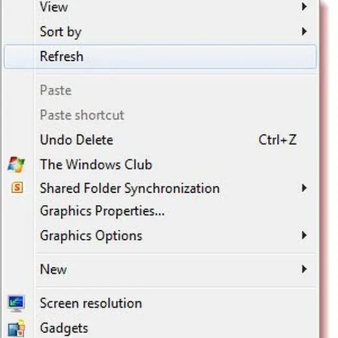Click the Ctrl+Z shortcut text
Screen dimensions: 338x338
pyautogui.click(x=277, y=140)
